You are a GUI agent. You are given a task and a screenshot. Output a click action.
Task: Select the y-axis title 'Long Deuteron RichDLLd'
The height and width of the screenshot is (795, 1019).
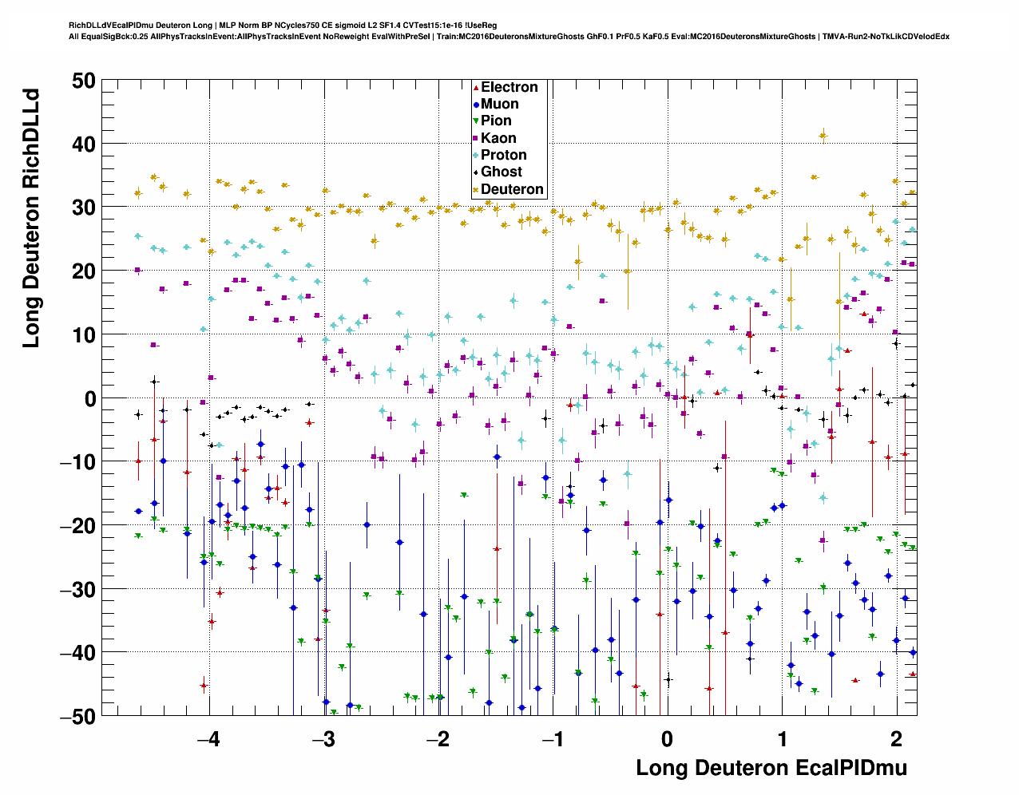coord(31,218)
